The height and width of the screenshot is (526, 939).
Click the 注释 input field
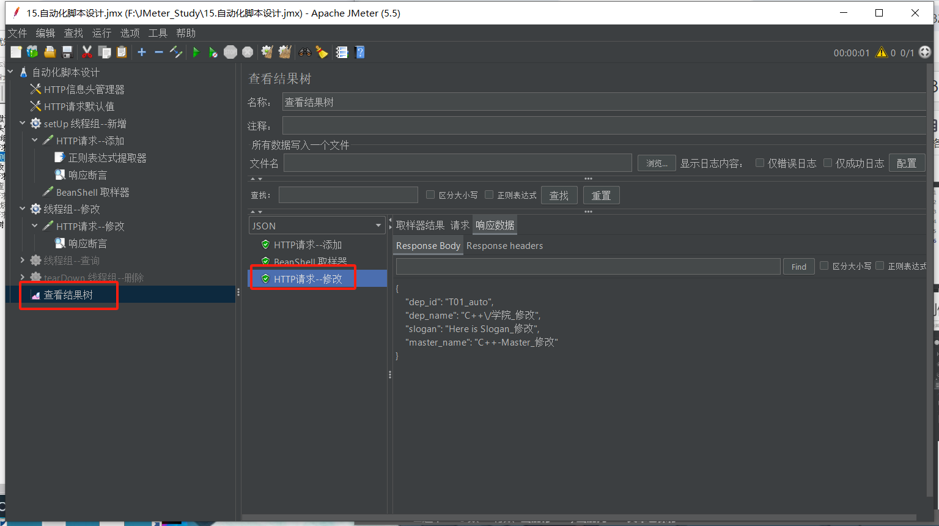click(x=604, y=125)
